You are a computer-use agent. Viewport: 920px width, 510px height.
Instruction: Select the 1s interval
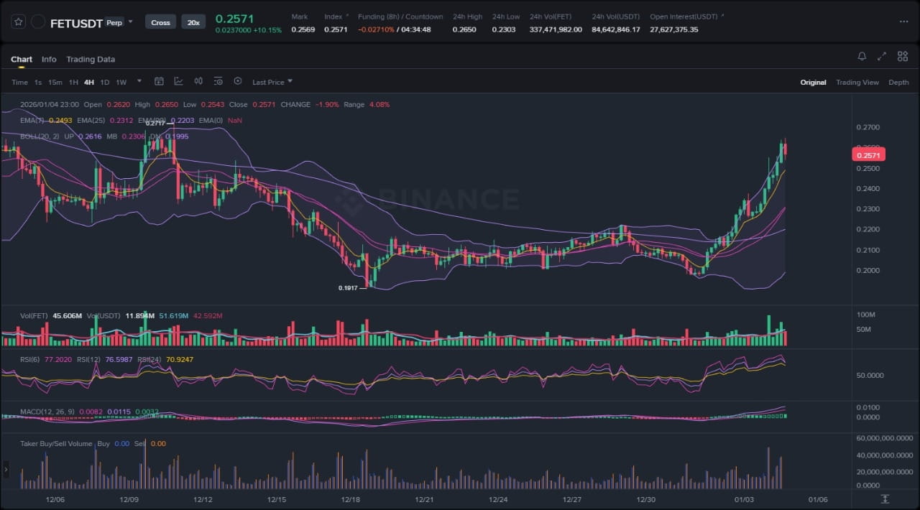coord(38,82)
